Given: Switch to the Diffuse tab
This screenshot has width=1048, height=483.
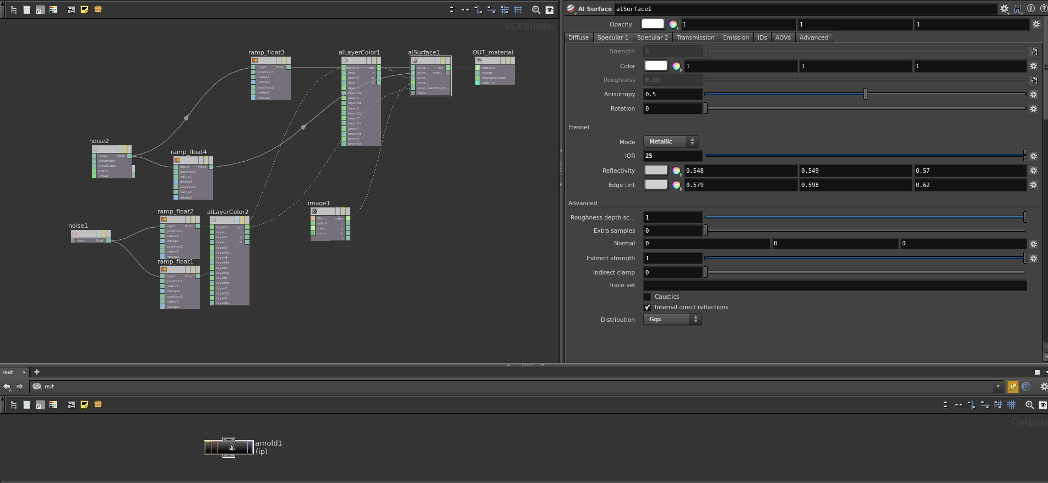Looking at the screenshot, I should click(578, 37).
